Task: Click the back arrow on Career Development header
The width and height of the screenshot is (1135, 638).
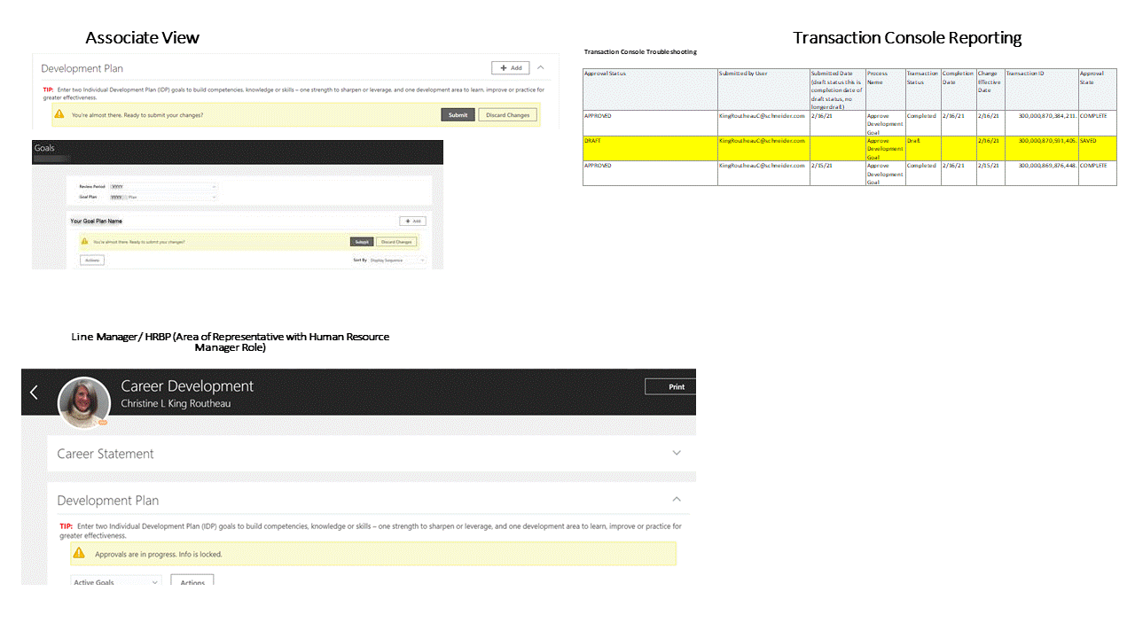Action: (34, 392)
